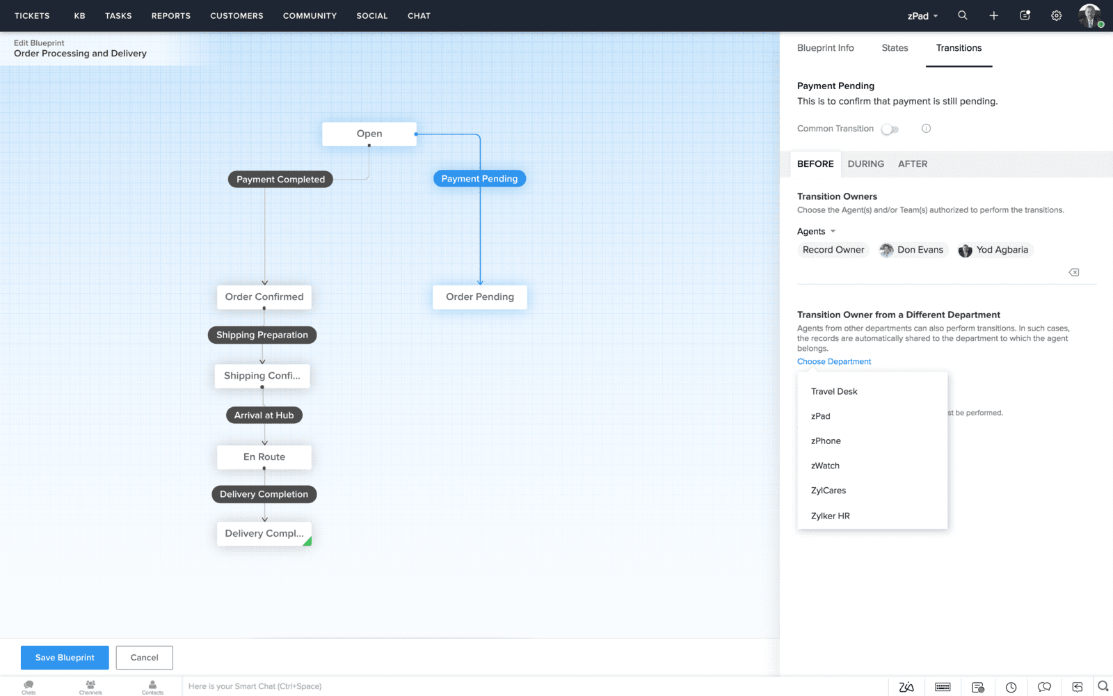Click the reply-arrow icon in bottom bar

coord(1078,687)
